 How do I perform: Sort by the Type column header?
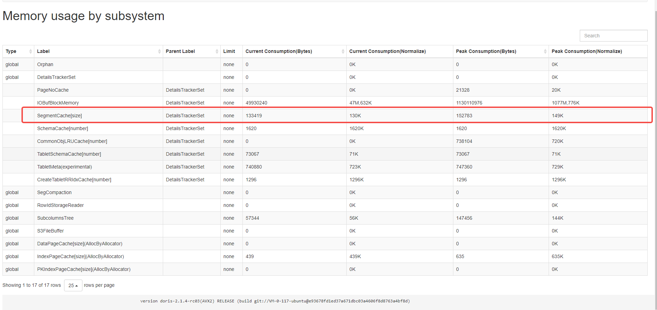(x=18, y=51)
